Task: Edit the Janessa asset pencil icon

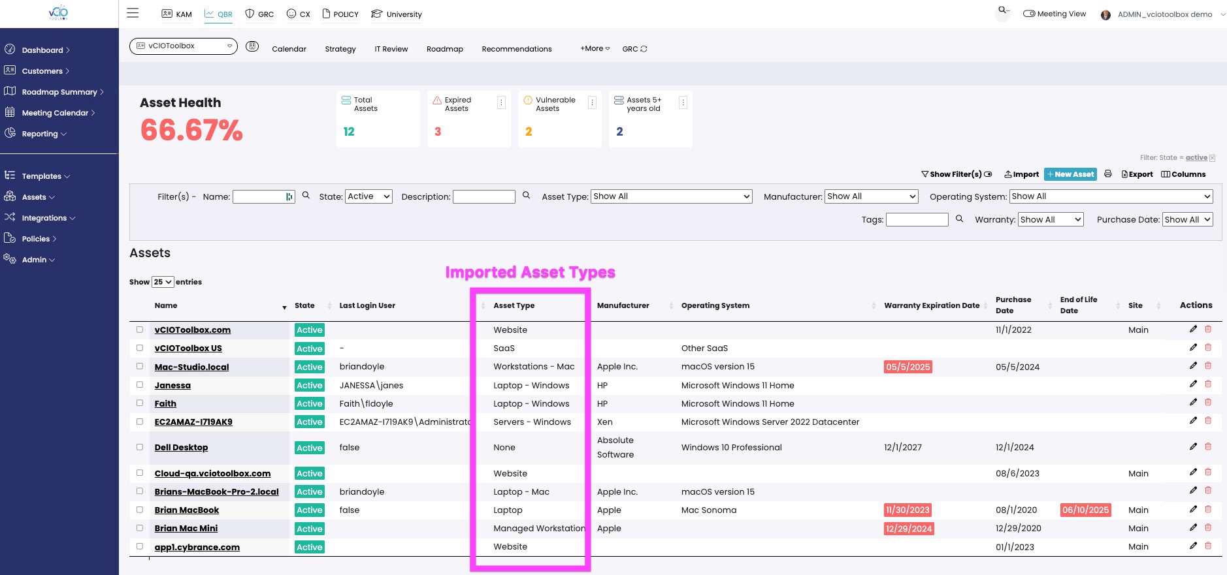Action: 1193,384
